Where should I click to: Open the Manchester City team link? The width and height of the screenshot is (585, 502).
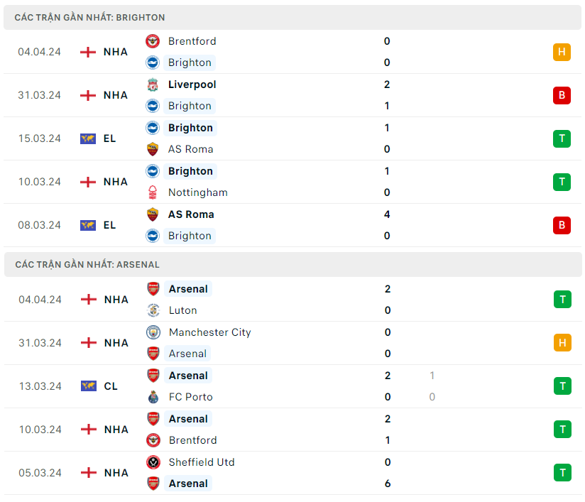pyautogui.click(x=209, y=332)
